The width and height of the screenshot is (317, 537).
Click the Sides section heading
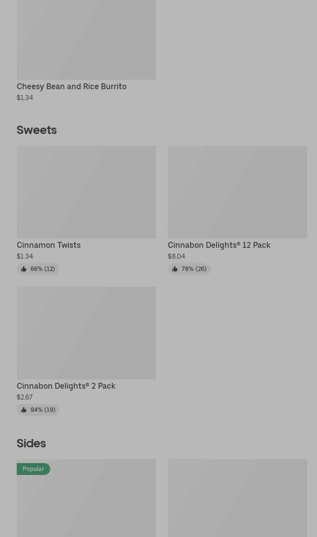point(32,443)
